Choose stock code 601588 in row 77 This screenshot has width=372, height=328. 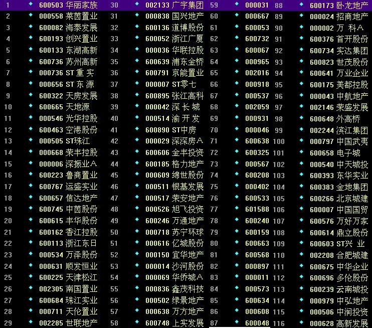(x=257, y=209)
